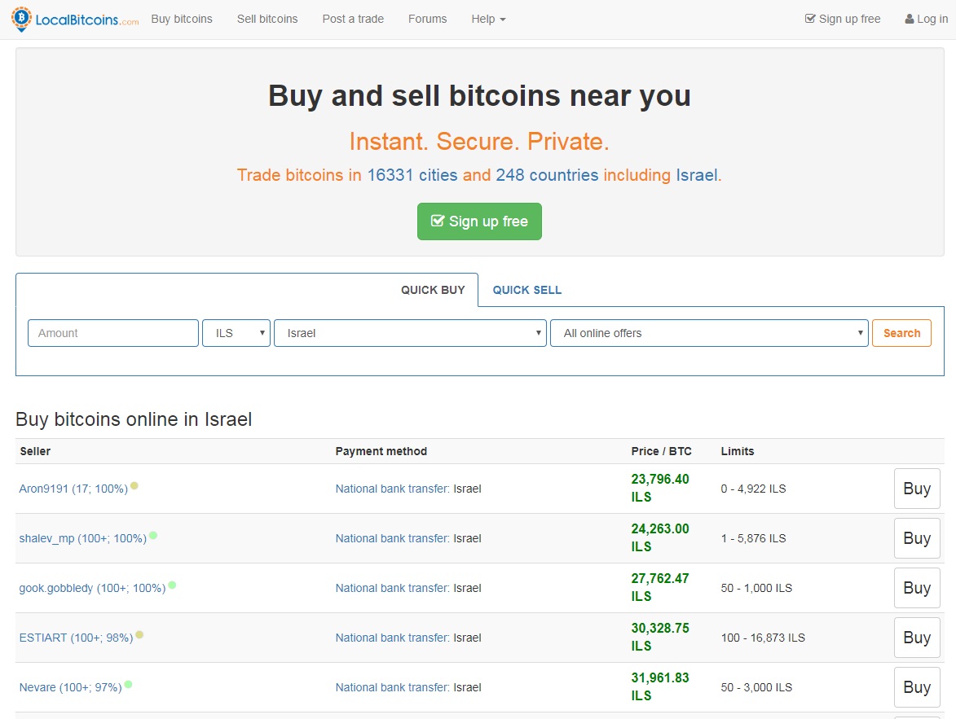Screen dimensions: 956x719
Task: Go to Post a trade
Action: (353, 19)
